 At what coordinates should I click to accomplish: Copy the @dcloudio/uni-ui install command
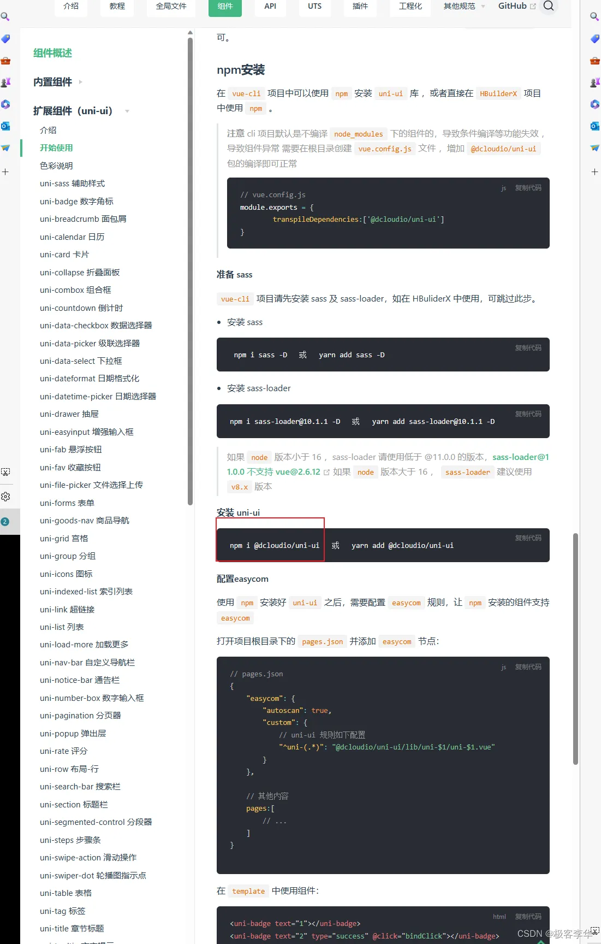(x=528, y=538)
